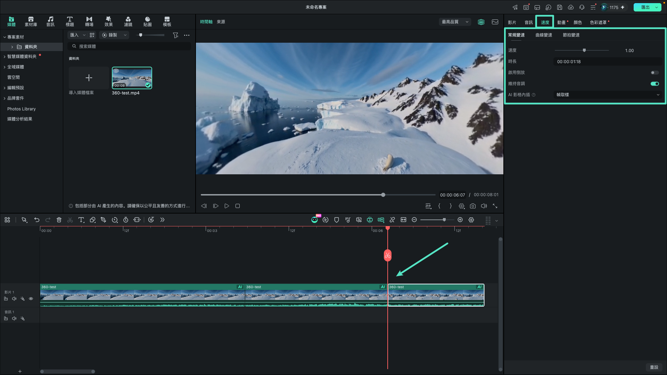Switch to the 曲線變速 tab
The width and height of the screenshot is (667, 375).
pos(544,35)
